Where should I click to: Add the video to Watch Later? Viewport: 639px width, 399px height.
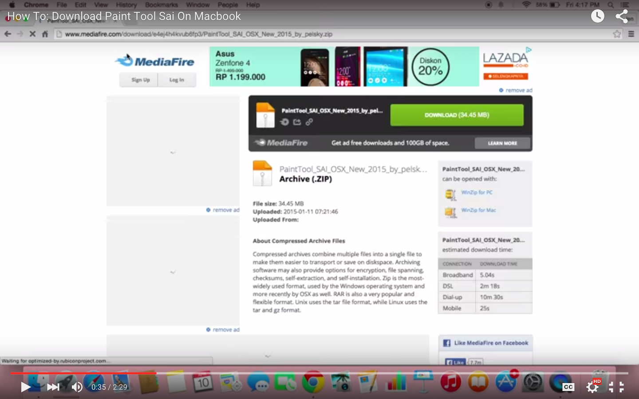598,16
